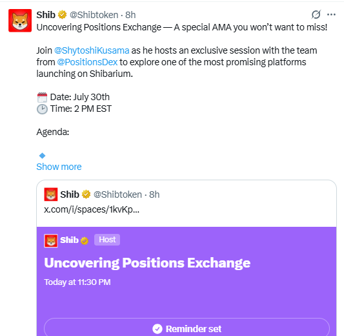Click the calendar emoji beside Date
This screenshot has height=336, width=344.
coord(42,98)
